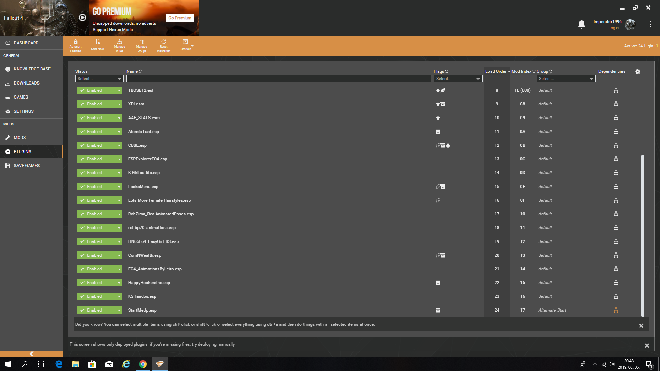Expand status dropdown arrow for Lots More Female Hairstyles.esp
This screenshot has width=660, height=371.
pos(119,200)
